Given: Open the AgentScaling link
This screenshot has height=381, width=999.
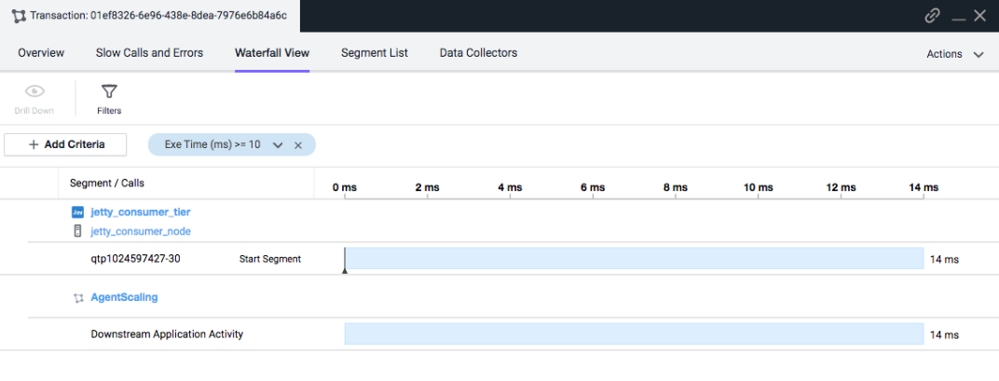Looking at the screenshot, I should point(124,297).
